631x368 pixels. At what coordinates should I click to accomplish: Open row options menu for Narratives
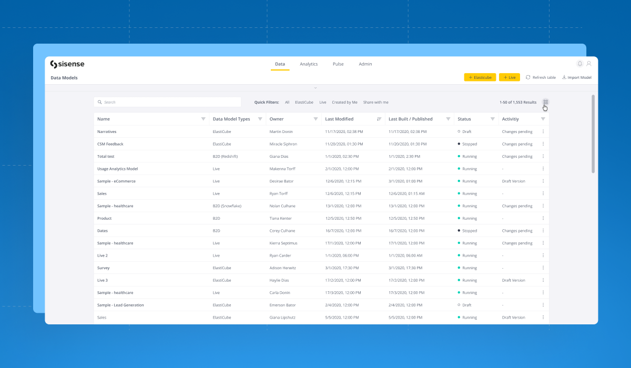[543, 131]
